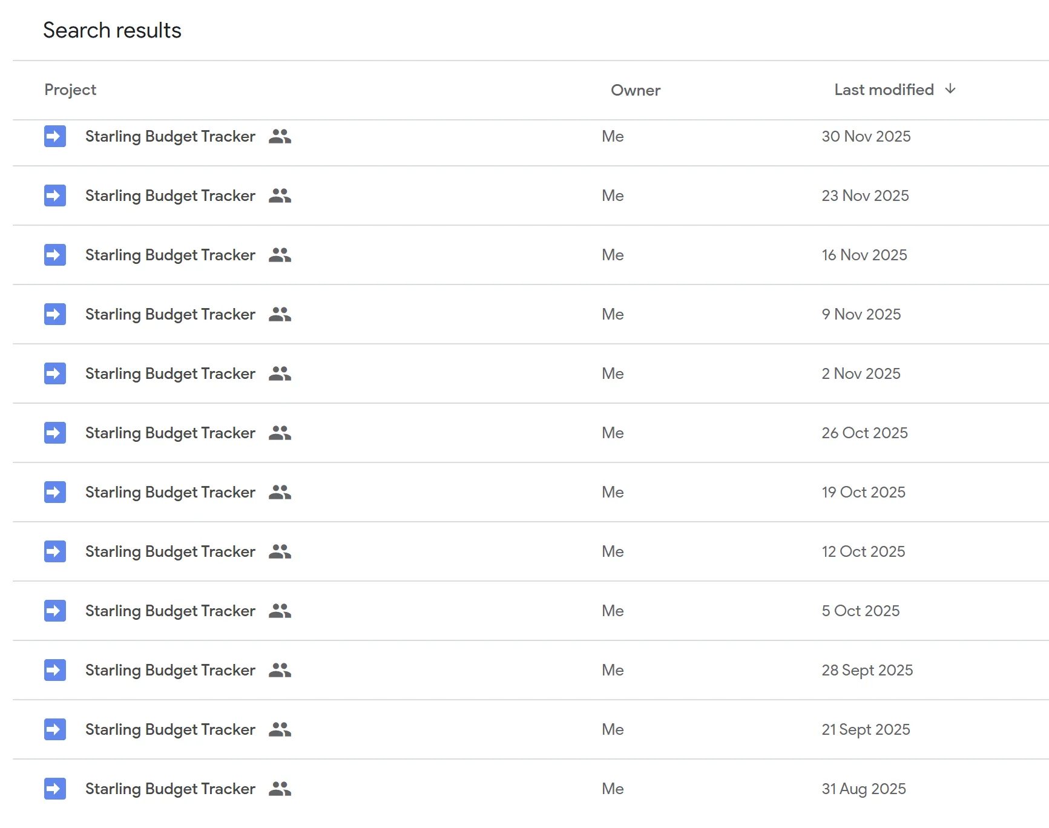
Task: Click the Owner column header
Action: point(635,90)
